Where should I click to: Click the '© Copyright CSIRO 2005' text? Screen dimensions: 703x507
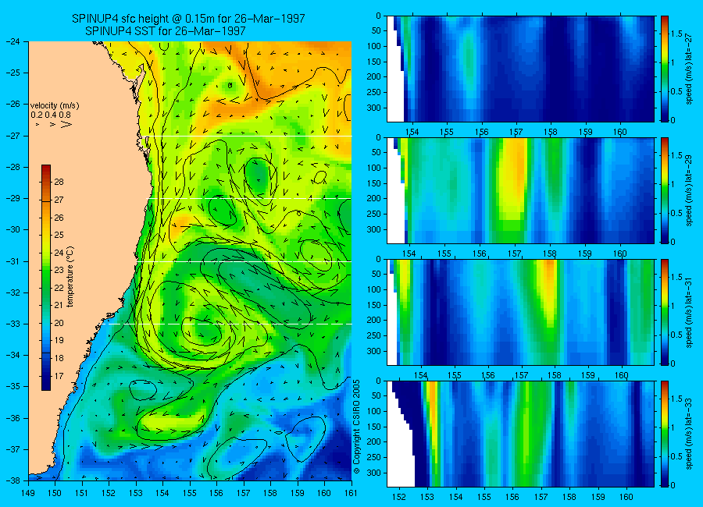click(356, 427)
